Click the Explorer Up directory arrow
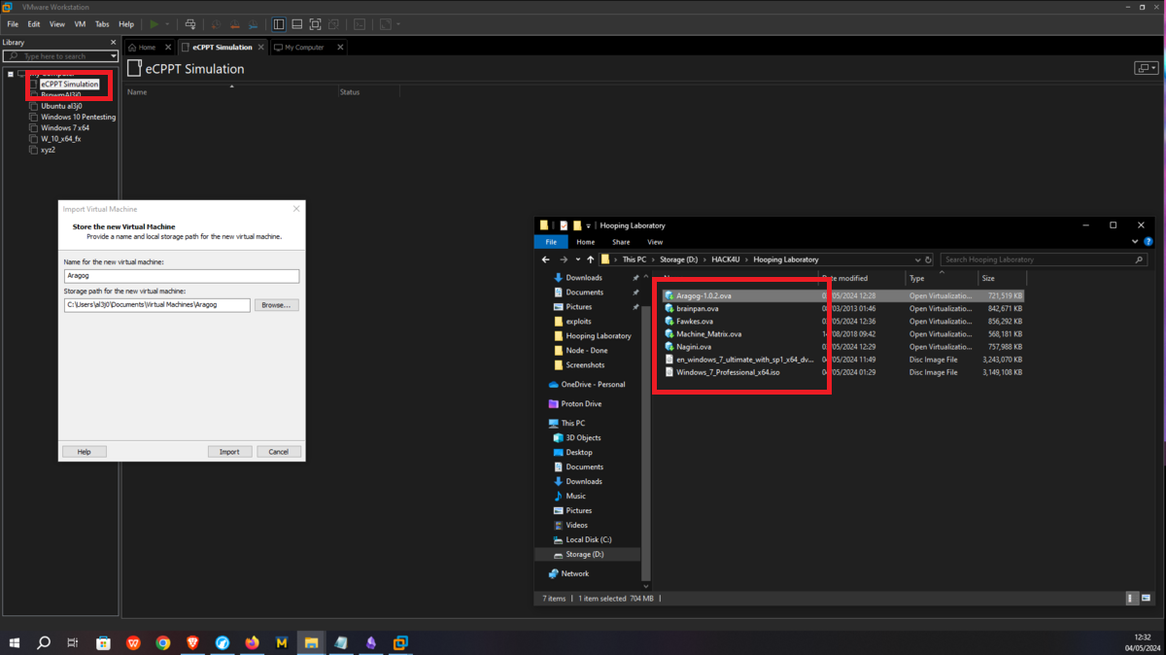This screenshot has width=1166, height=655. tap(590, 259)
